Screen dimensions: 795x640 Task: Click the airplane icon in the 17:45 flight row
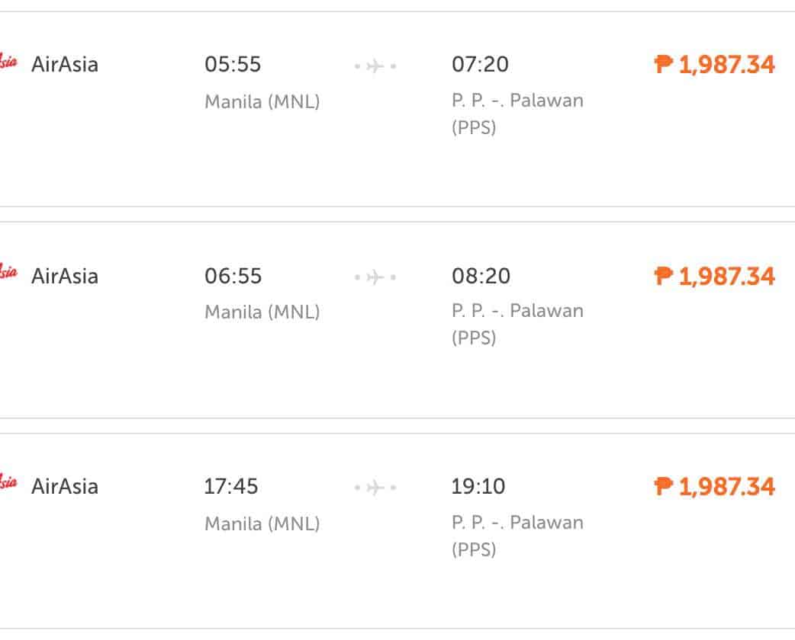(x=375, y=488)
